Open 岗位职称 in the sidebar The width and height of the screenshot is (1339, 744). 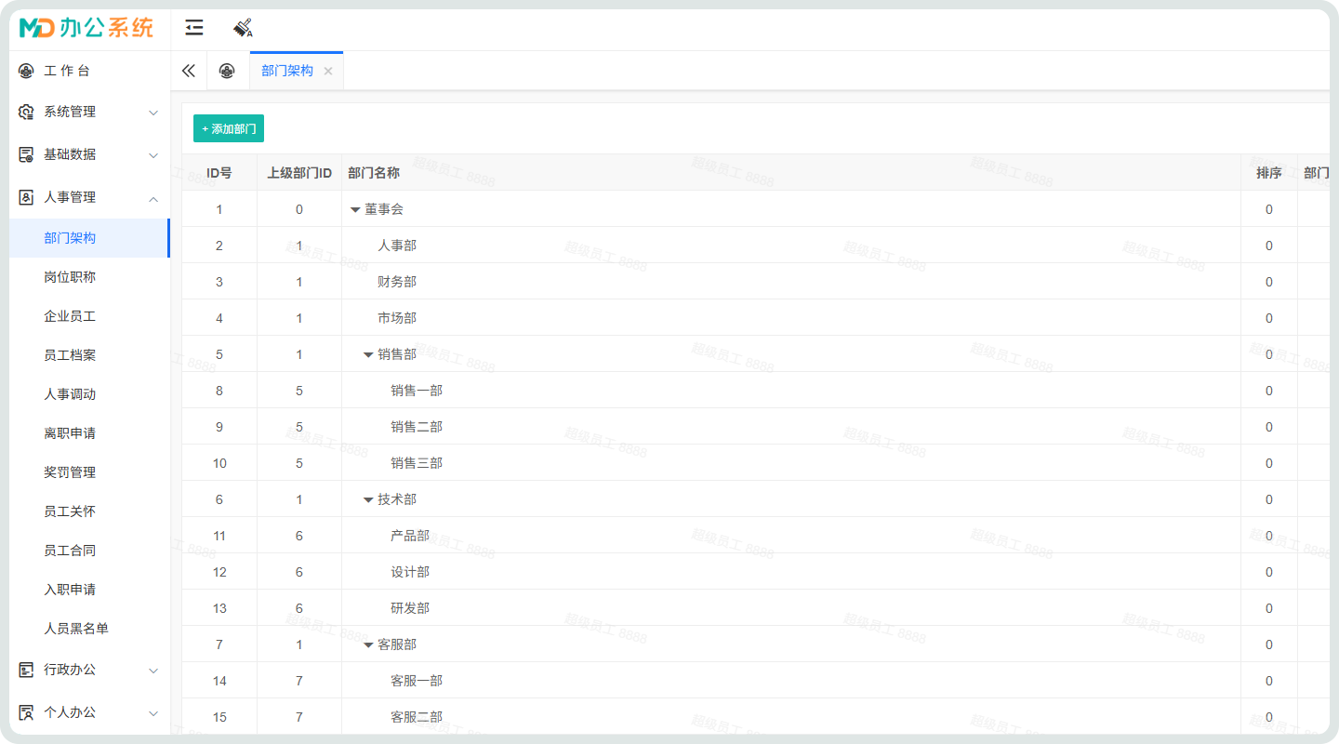[70, 277]
